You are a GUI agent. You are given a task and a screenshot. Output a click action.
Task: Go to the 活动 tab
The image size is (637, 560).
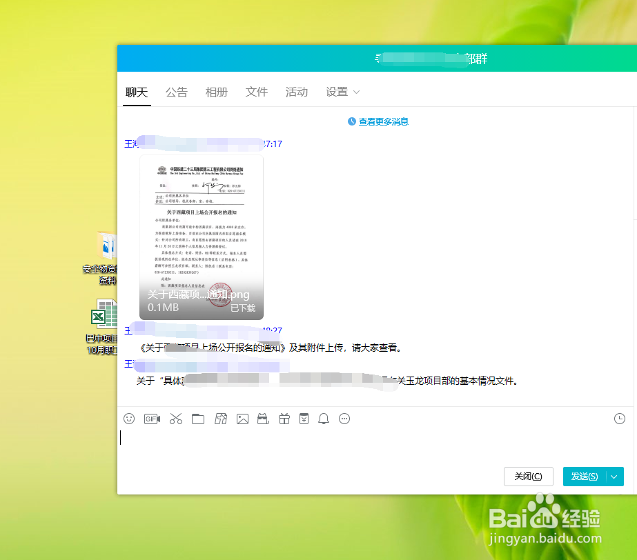coord(297,92)
